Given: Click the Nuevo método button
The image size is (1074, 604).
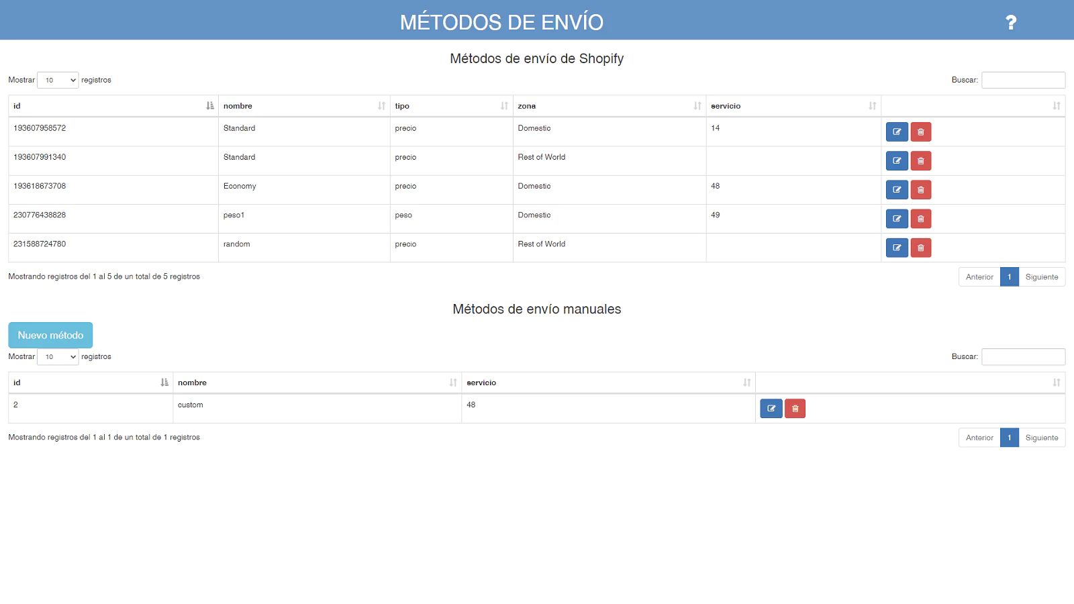Looking at the screenshot, I should click(x=50, y=335).
